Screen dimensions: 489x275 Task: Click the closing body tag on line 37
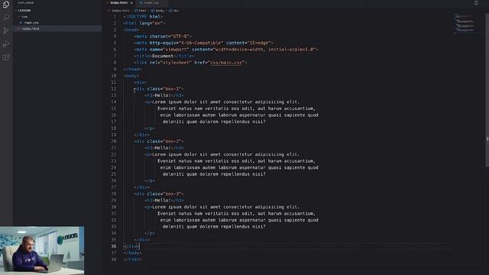132,253
